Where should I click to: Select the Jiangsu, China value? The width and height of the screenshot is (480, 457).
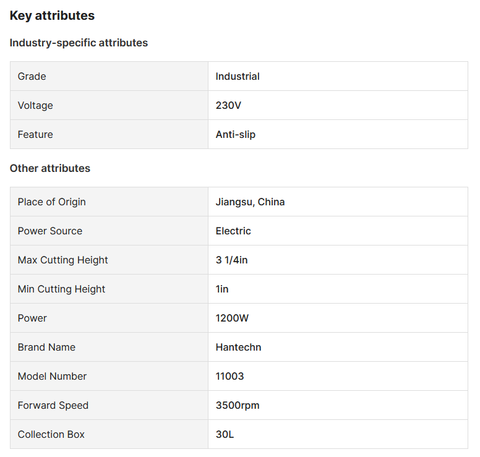(250, 202)
